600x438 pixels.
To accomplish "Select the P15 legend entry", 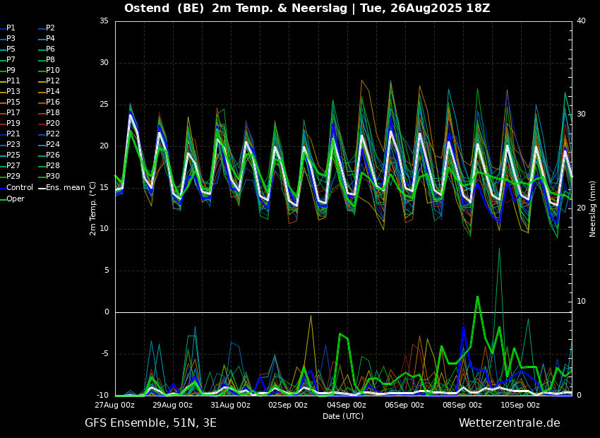I will (x=13, y=102).
